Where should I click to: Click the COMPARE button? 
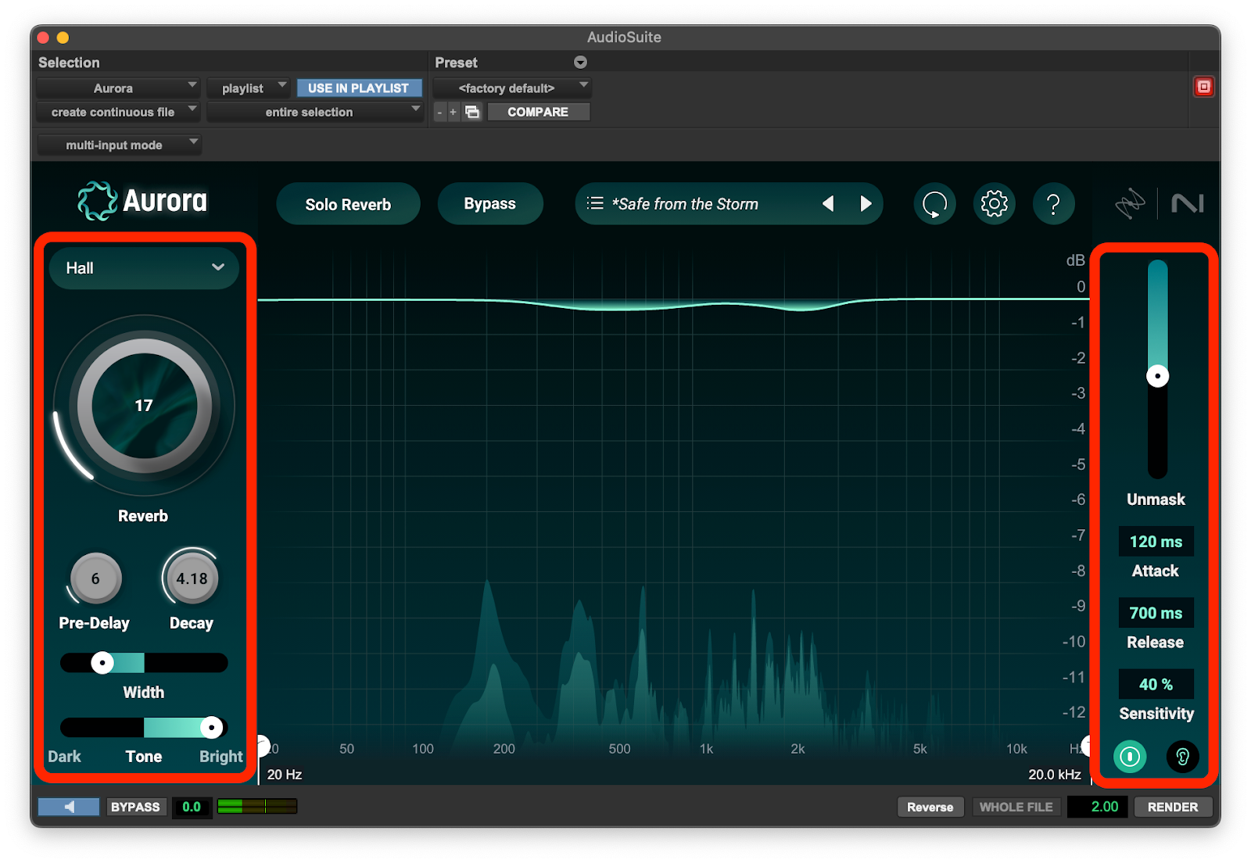click(x=538, y=112)
